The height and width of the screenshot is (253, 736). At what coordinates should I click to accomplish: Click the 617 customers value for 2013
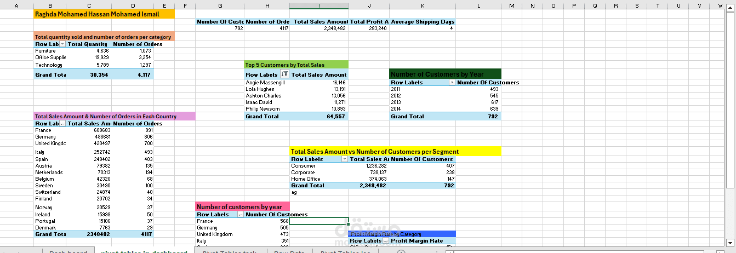point(478,102)
